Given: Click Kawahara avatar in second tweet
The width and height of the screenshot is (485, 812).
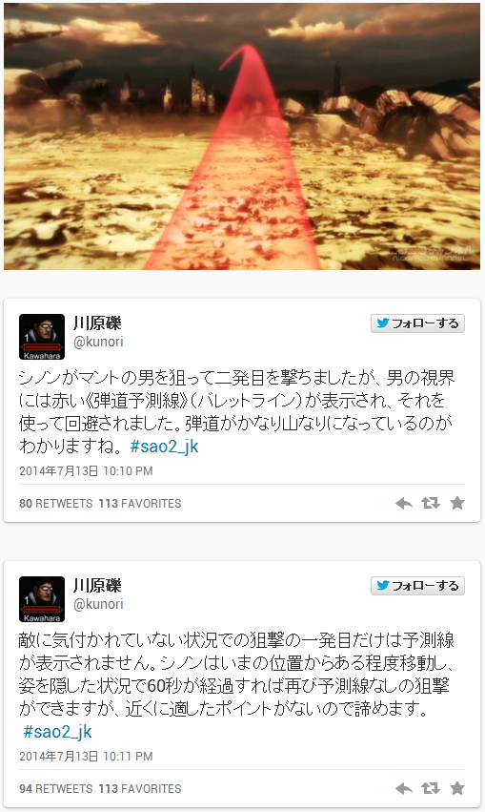Looking at the screenshot, I should click(x=42, y=599).
